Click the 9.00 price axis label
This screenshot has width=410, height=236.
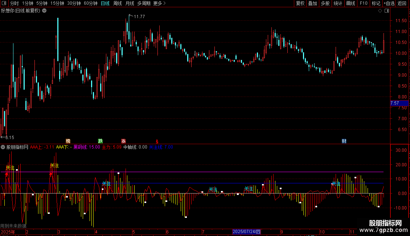[x=402, y=75]
